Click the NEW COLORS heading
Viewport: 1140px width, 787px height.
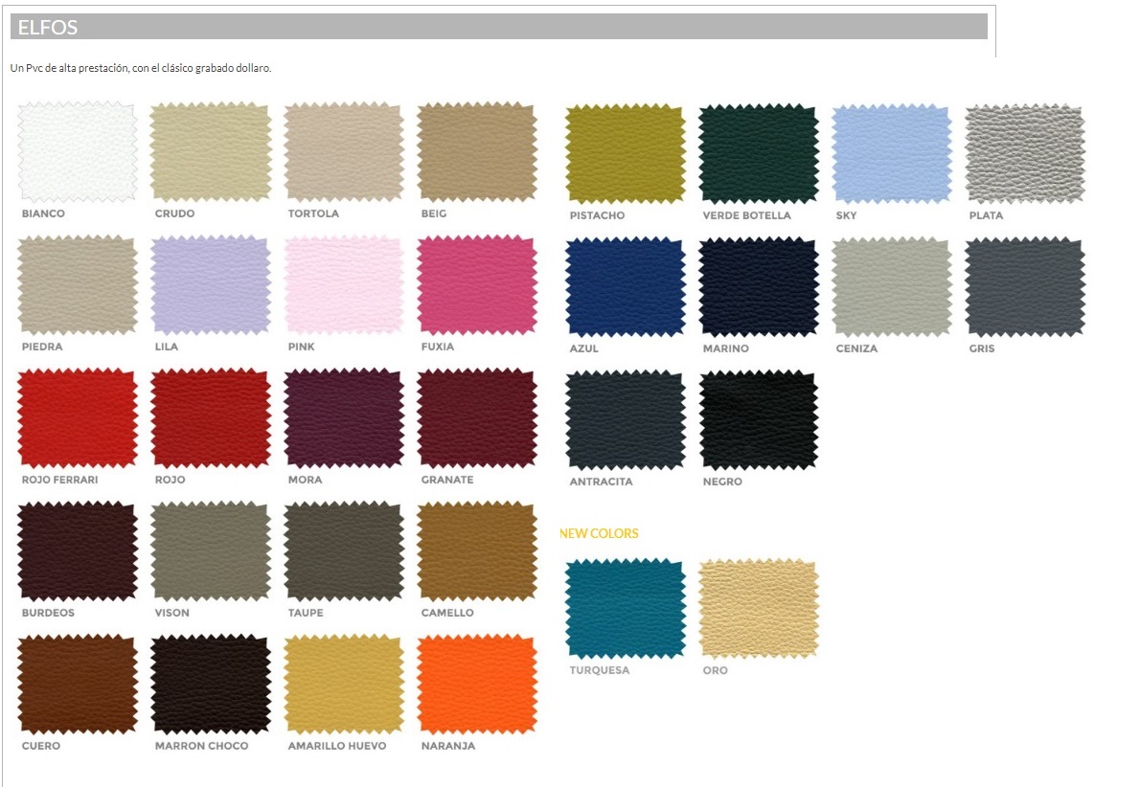tap(599, 533)
